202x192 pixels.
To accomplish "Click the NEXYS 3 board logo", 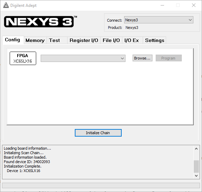I will (39, 22).
